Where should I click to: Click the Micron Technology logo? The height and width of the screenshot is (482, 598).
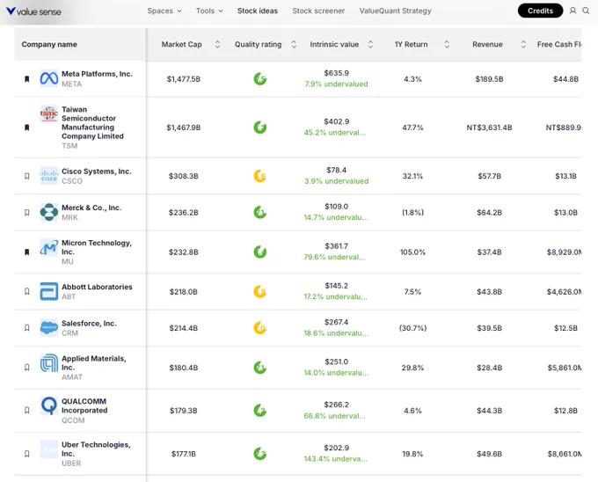click(49, 247)
